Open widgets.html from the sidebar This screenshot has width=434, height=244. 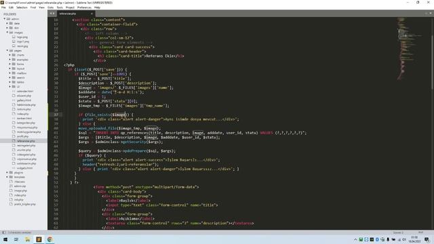pos(24,168)
